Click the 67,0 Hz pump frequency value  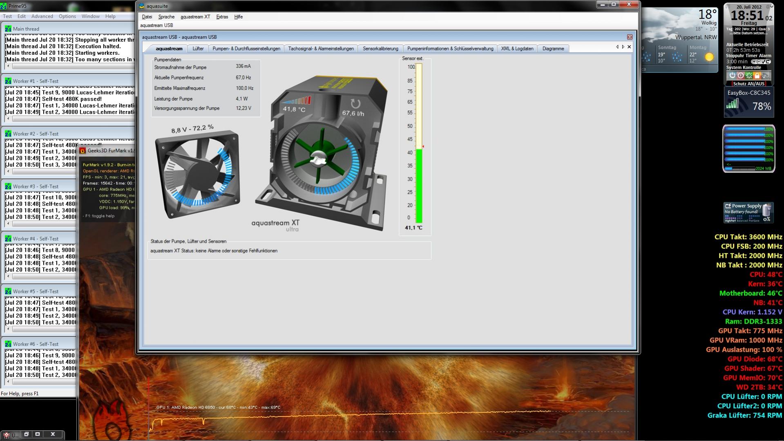243,77
